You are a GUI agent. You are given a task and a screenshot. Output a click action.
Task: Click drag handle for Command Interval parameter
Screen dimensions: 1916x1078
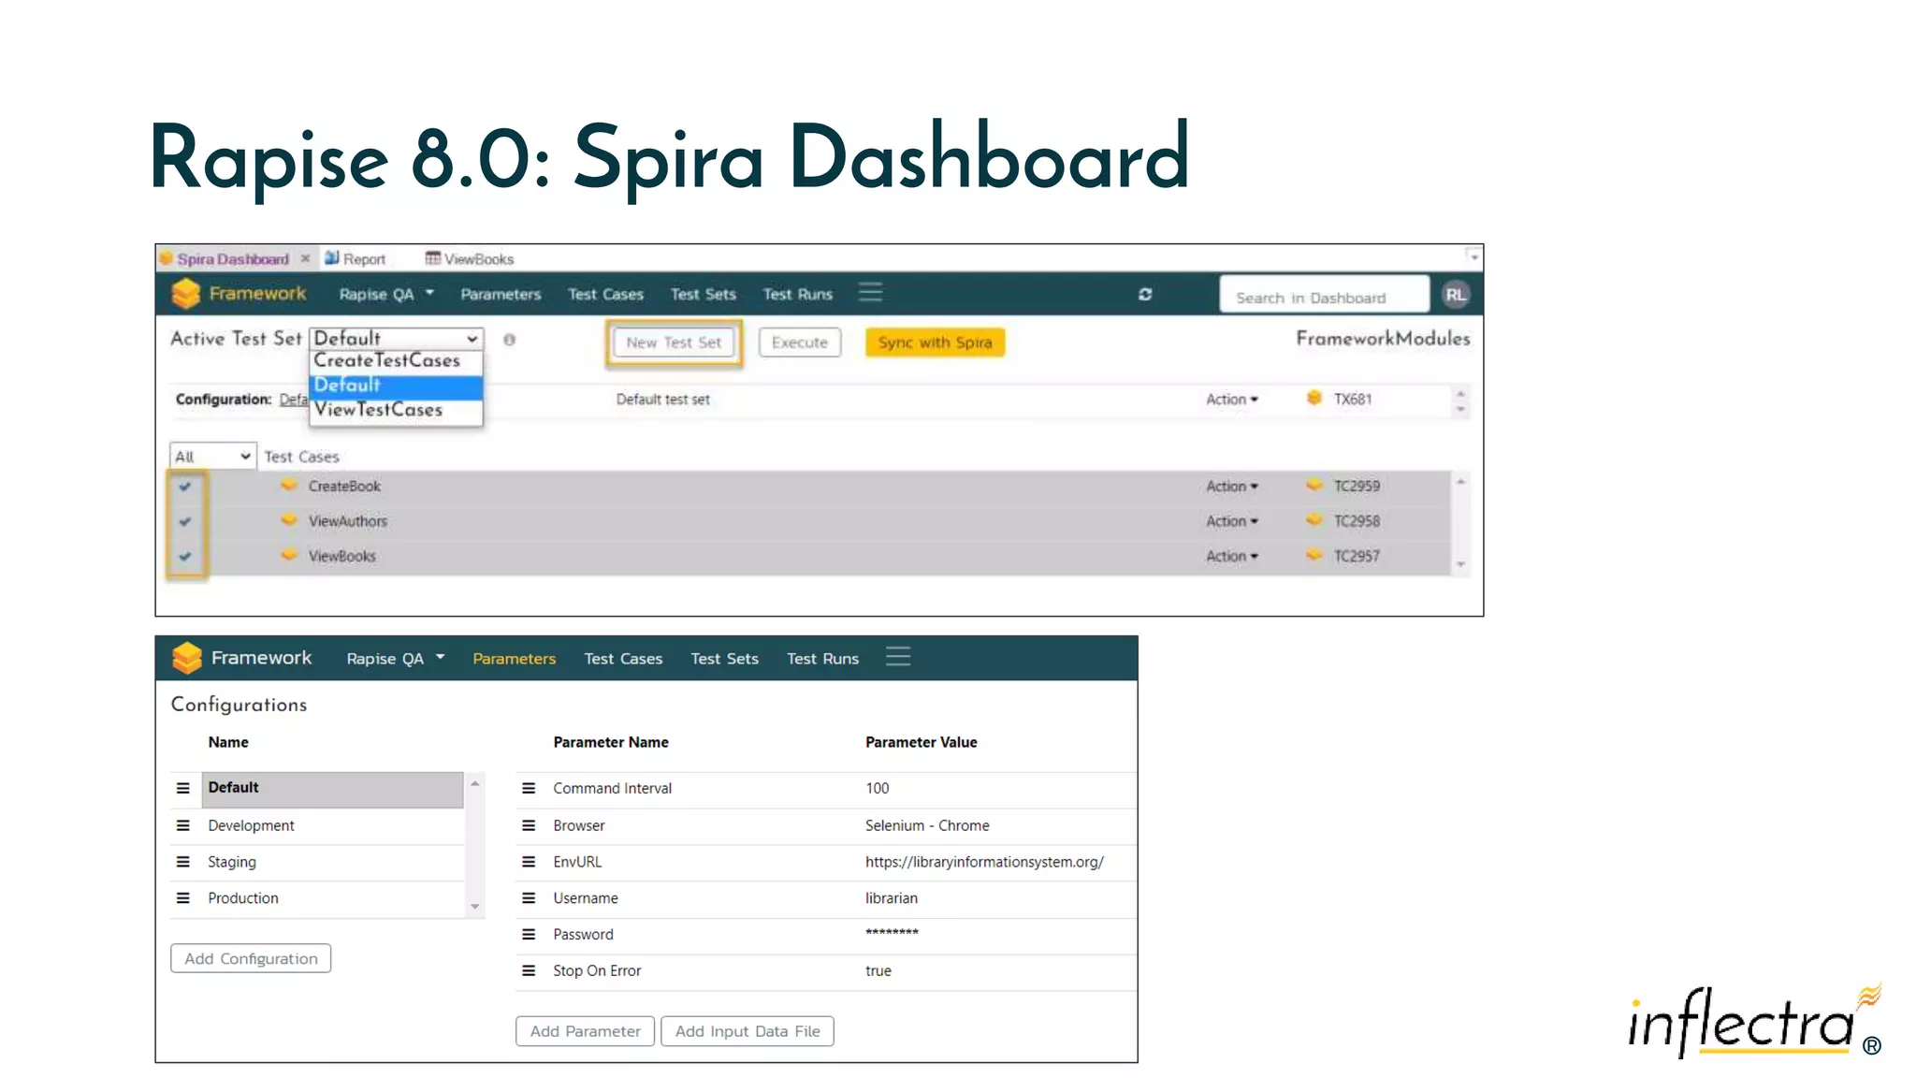(529, 788)
